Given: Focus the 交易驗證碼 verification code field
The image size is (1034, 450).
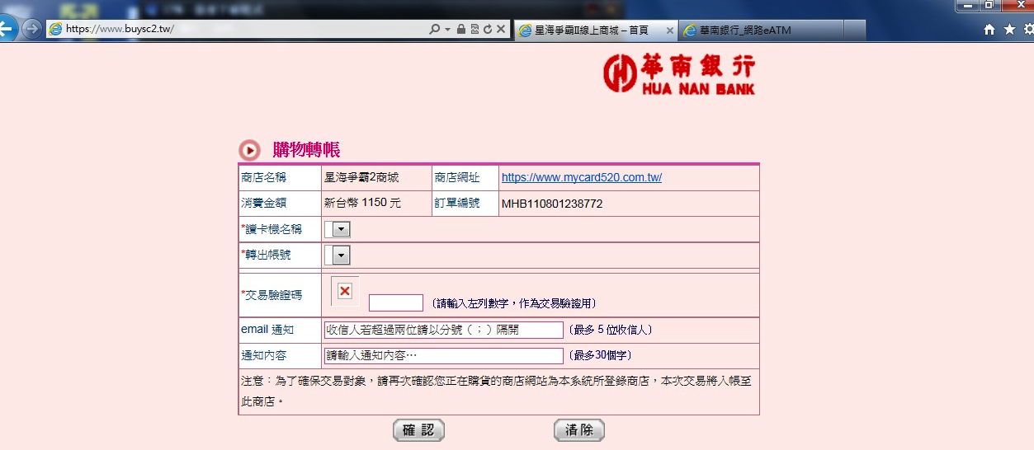Looking at the screenshot, I should (396, 303).
